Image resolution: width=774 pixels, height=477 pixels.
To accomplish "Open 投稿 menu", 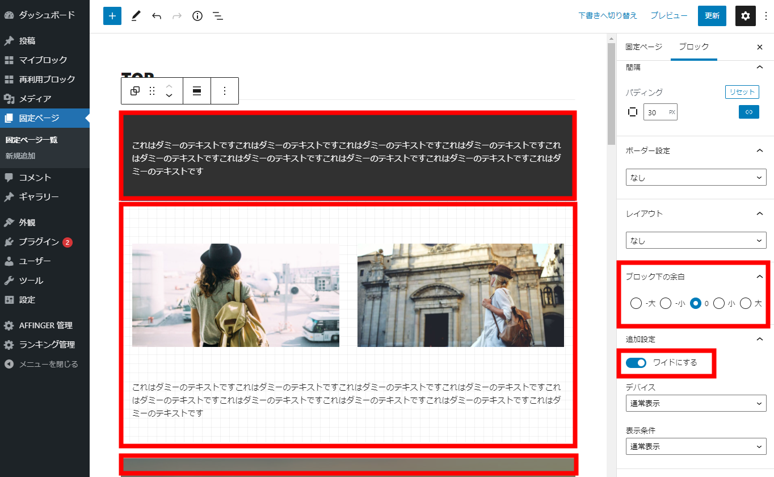I will point(45,41).
